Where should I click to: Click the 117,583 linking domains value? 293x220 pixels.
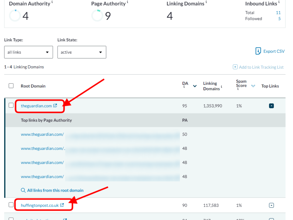tap(211, 205)
